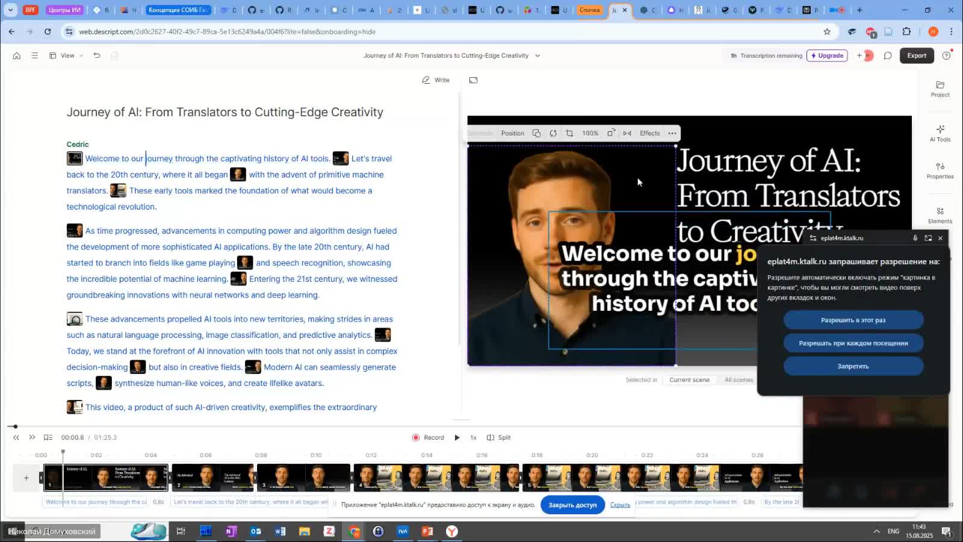Click 'Разрешать при каждом посещении' button

[x=853, y=343]
